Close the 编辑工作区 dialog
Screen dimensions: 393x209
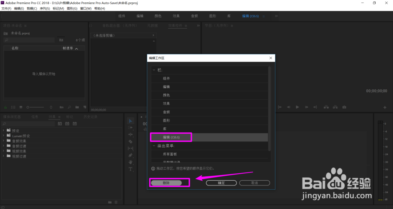coord(271,58)
